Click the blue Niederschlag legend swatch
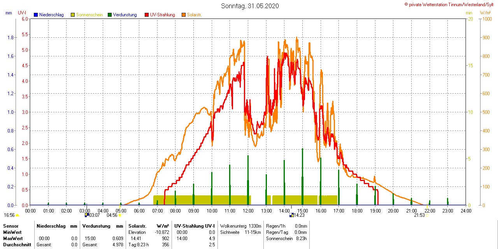 click(x=36, y=15)
